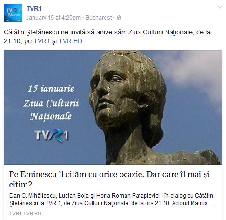Click the 15 ianuarie caption on image
226x220 pixels.
click(51, 88)
